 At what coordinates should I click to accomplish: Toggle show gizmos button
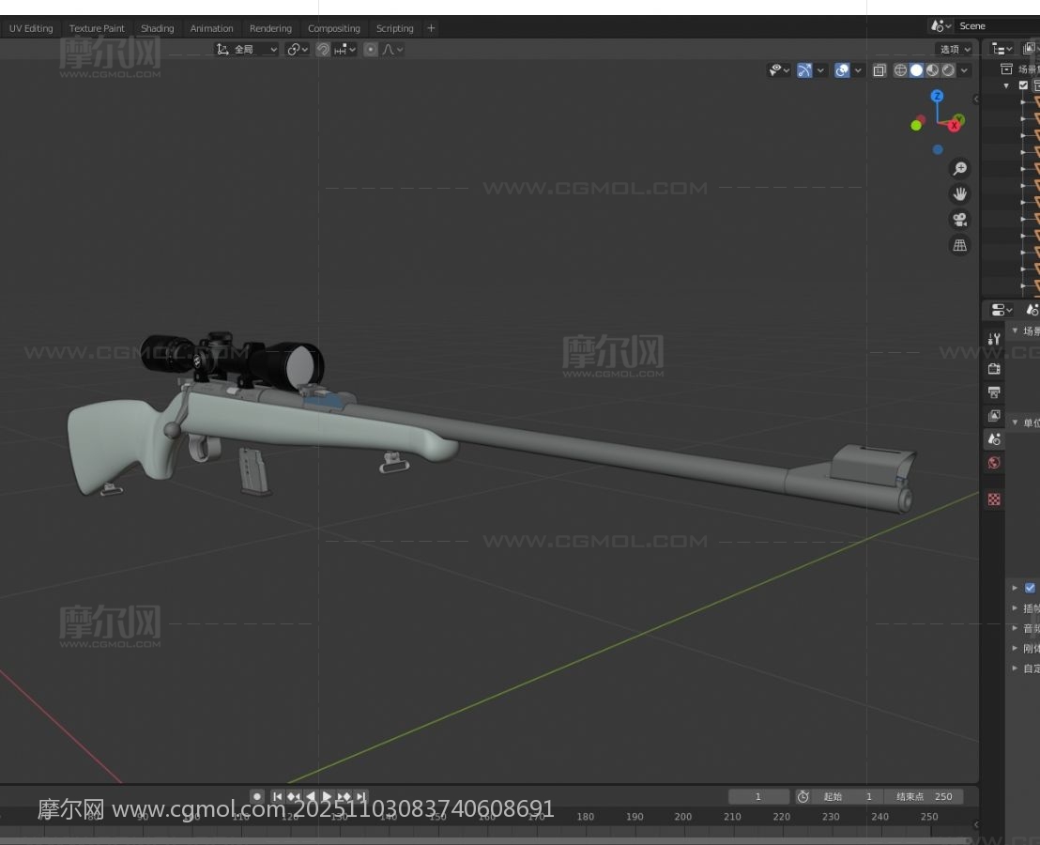(x=804, y=70)
